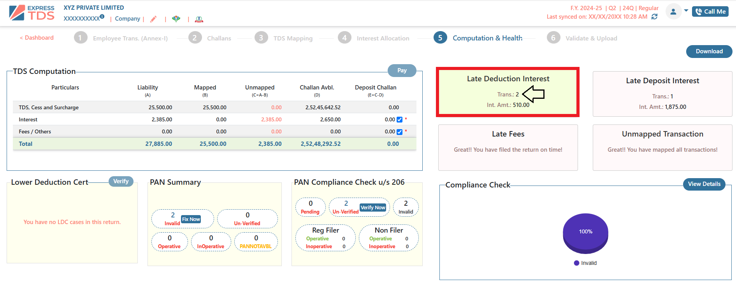The width and height of the screenshot is (736, 282).
Task: Click the Deposit Challan column header
Action: [376, 88]
